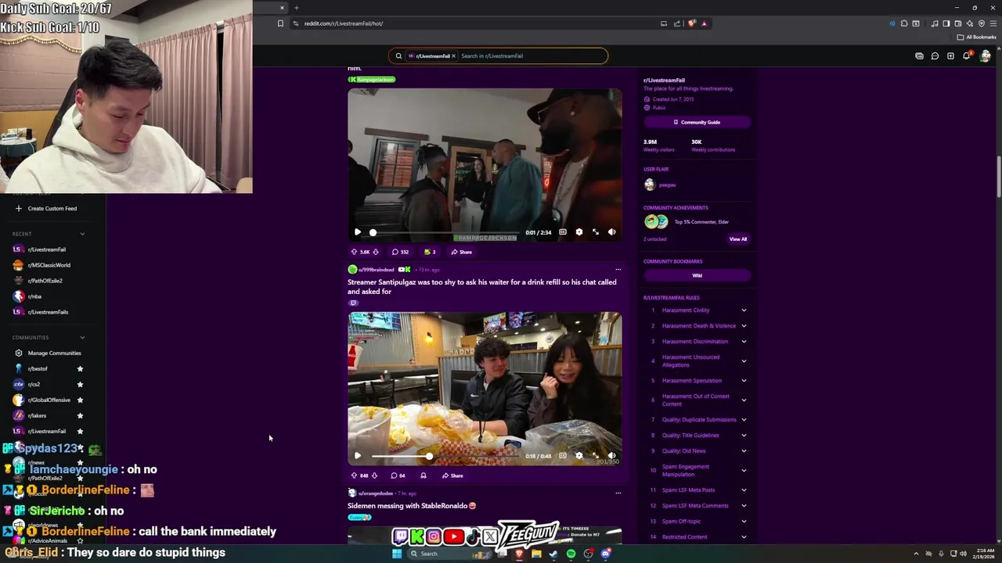Open the Brave main hamburger menu
This screenshot has width=1002, height=563.
pos(993,23)
